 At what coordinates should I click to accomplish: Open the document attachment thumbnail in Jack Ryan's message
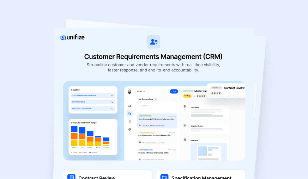pos(209,152)
